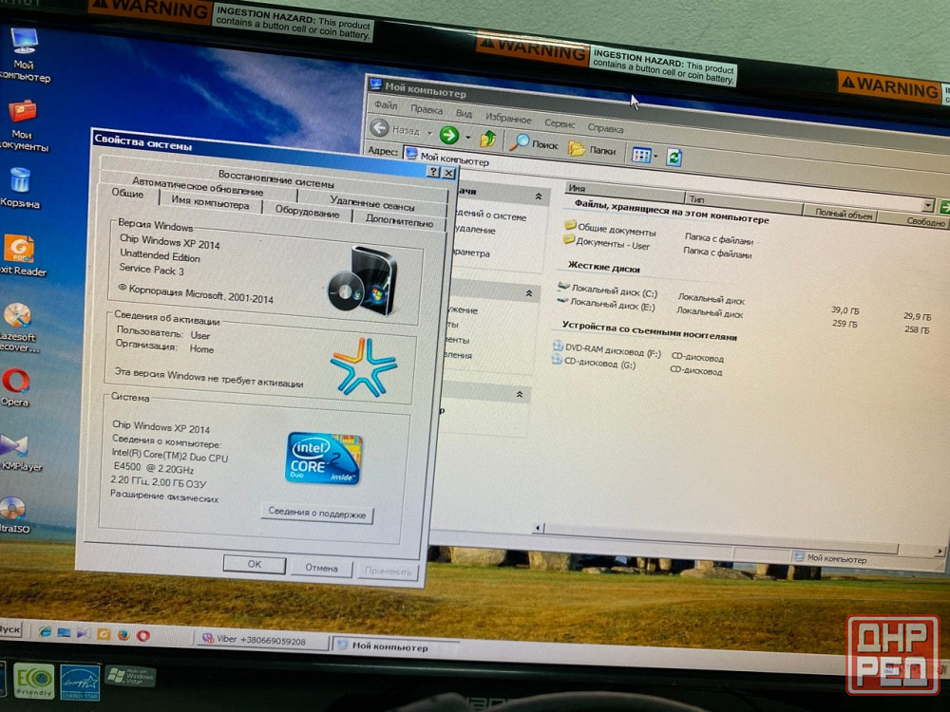The image size is (950, 712).
Task: Open KMPlayer from the quick launch bar
Action: pyautogui.click(x=84, y=633)
